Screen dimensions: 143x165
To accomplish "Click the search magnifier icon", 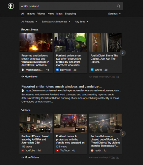I will click(x=118, y=6).
